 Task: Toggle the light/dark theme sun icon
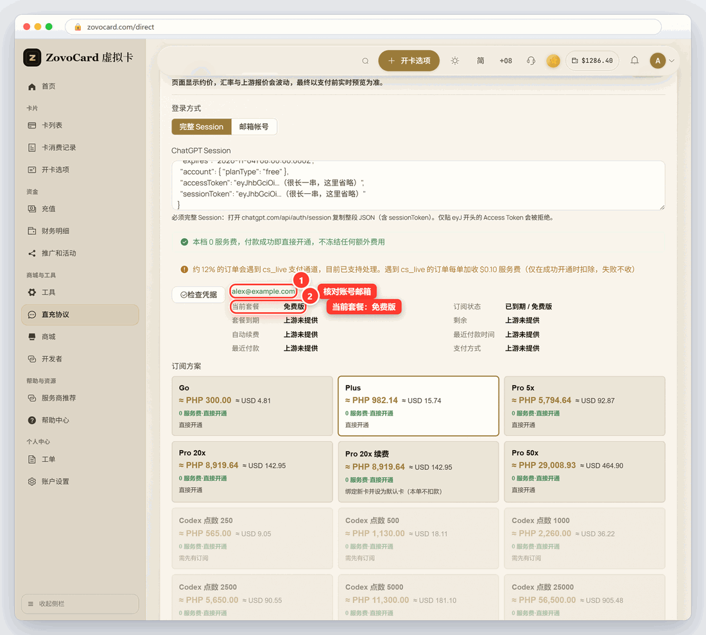[455, 61]
